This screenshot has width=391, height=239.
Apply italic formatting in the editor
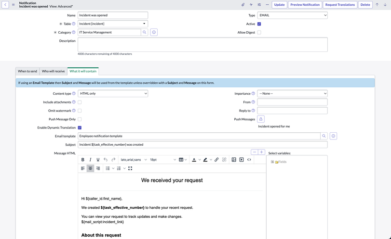click(91, 160)
